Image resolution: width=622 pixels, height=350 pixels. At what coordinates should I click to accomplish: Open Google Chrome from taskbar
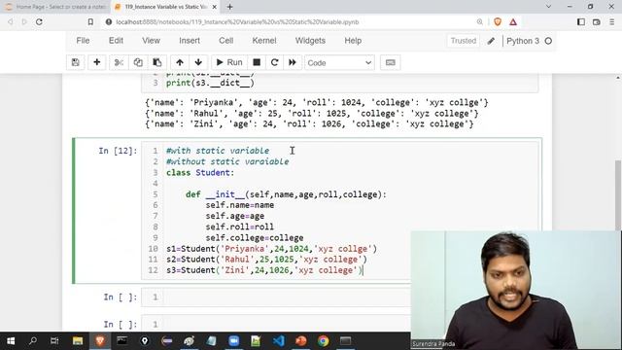pyautogui.click(x=324, y=341)
